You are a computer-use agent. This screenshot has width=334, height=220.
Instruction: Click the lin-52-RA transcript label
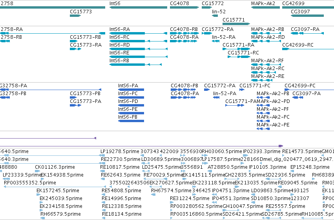(224, 37)
